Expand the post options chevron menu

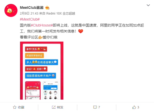(x=148, y=5)
